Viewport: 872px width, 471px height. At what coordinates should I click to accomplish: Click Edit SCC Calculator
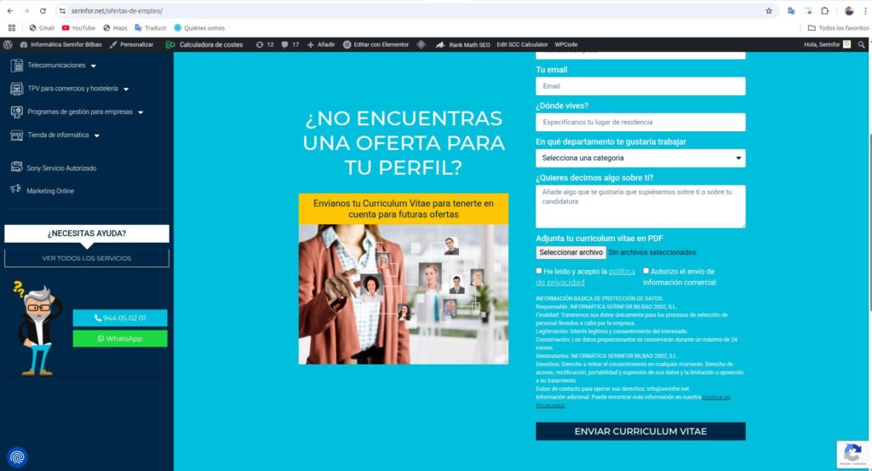pyautogui.click(x=522, y=44)
